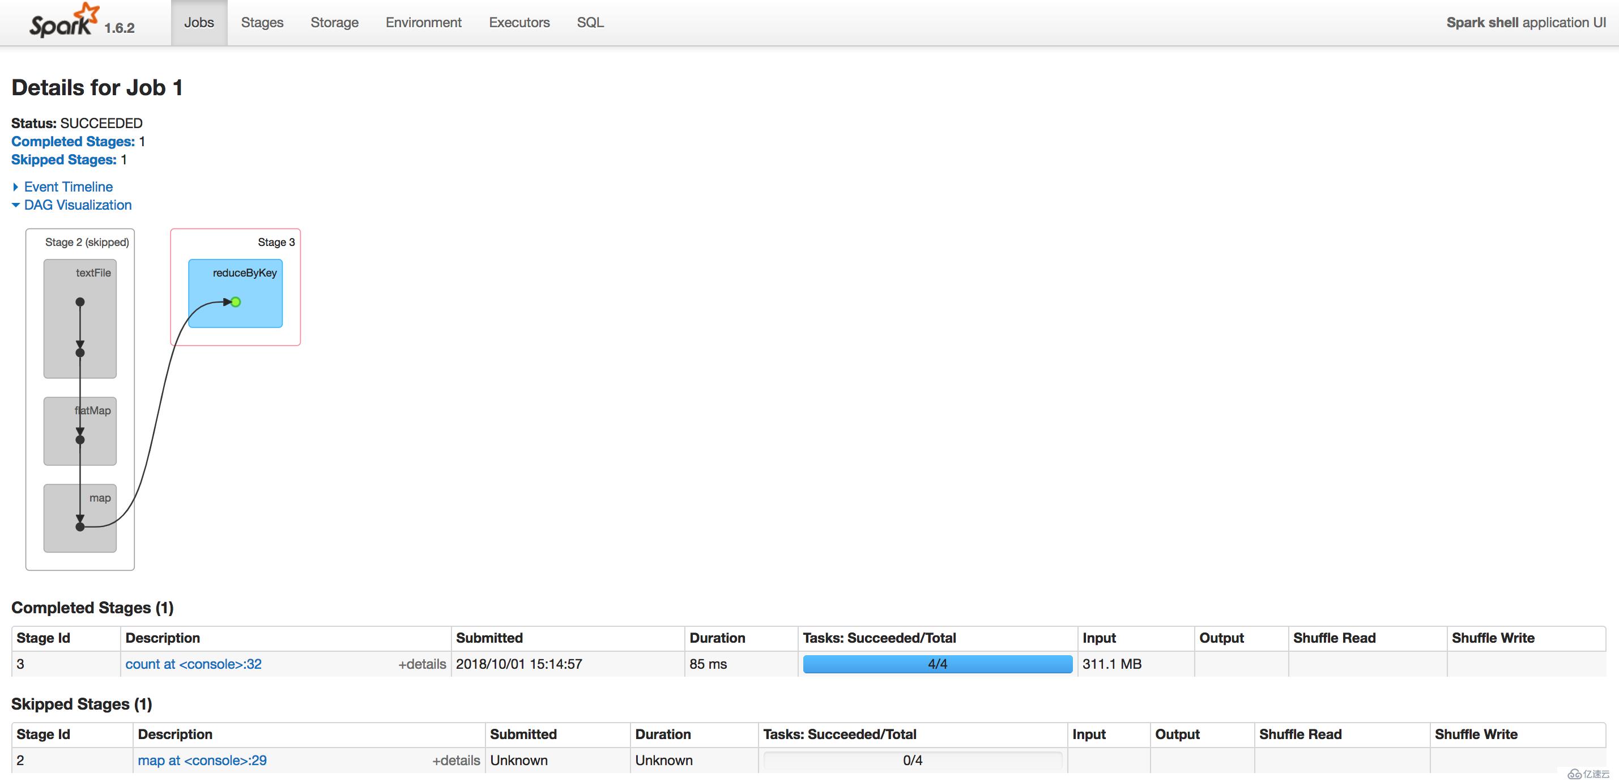1619x781 pixels.
Task: Click the 4/4 tasks progress bar
Action: coord(938,664)
